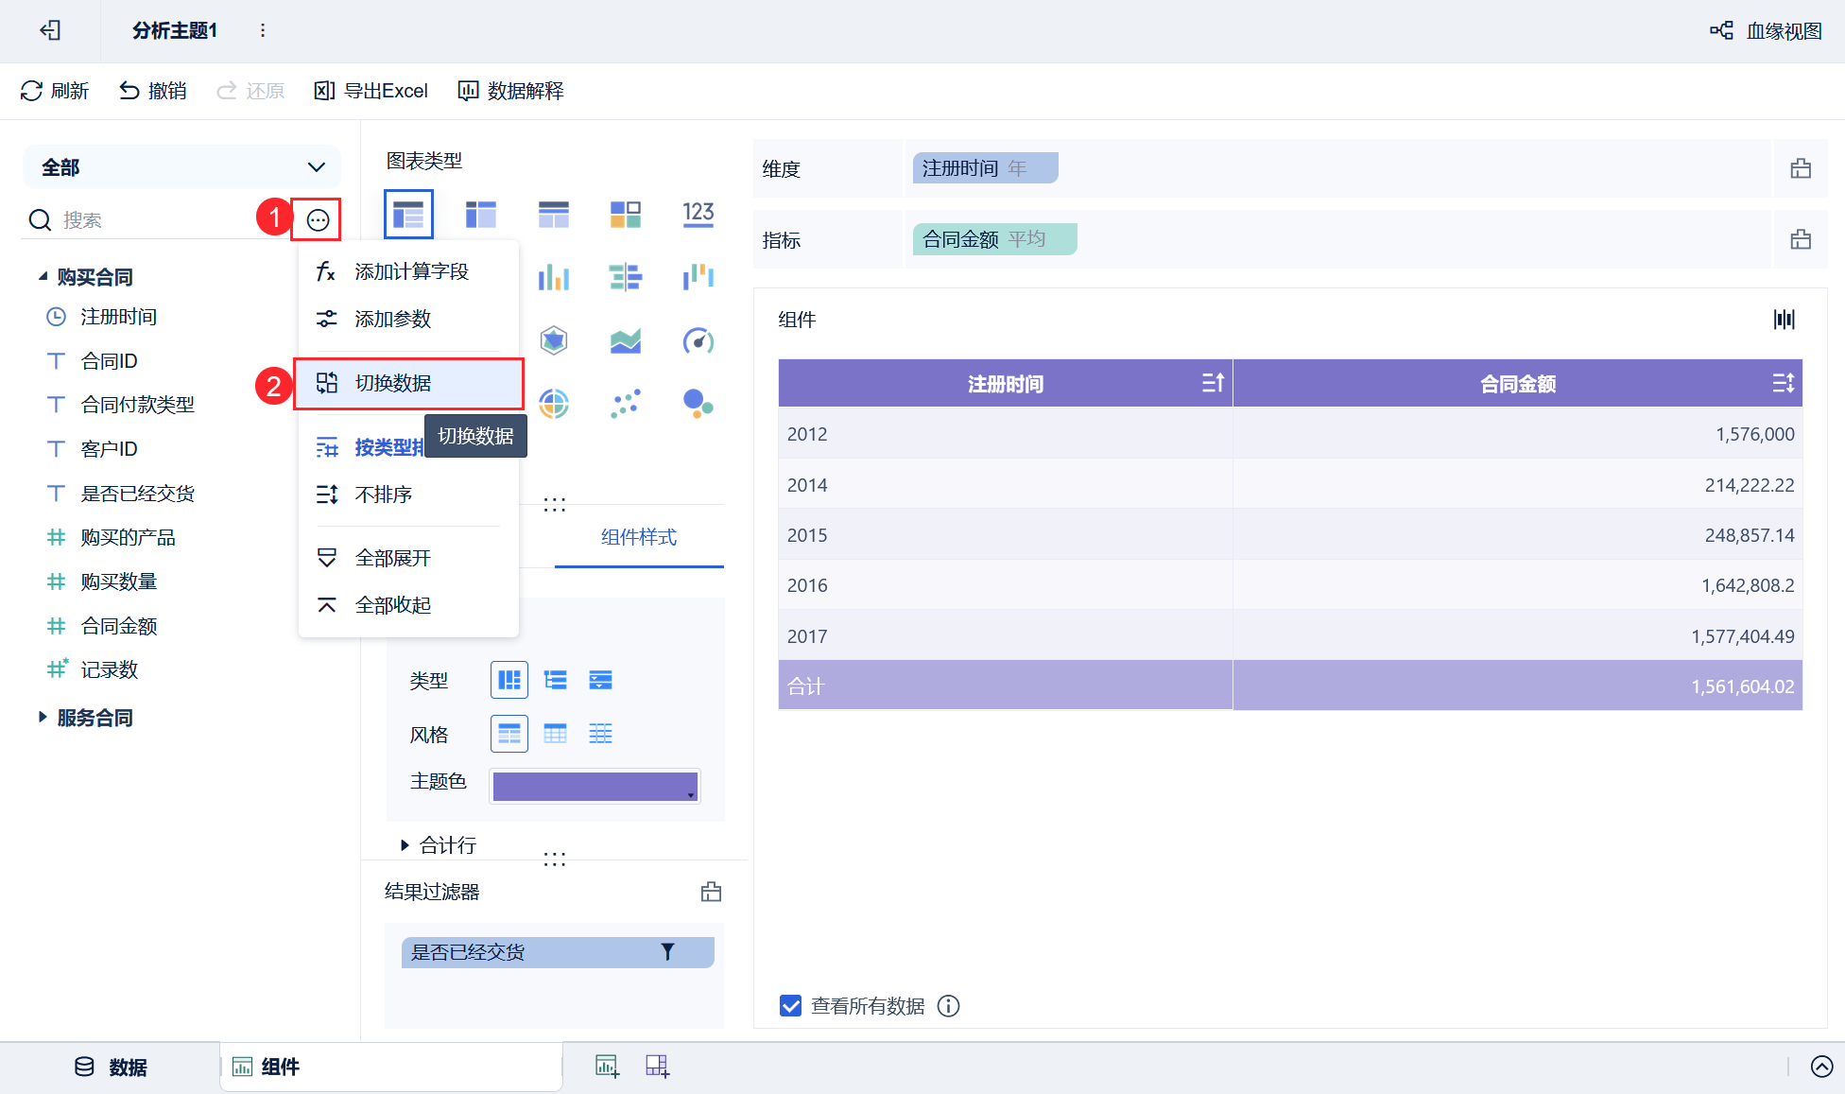Select the first table 类型 layout option
The width and height of the screenshot is (1845, 1094).
(x=509, y=680)
